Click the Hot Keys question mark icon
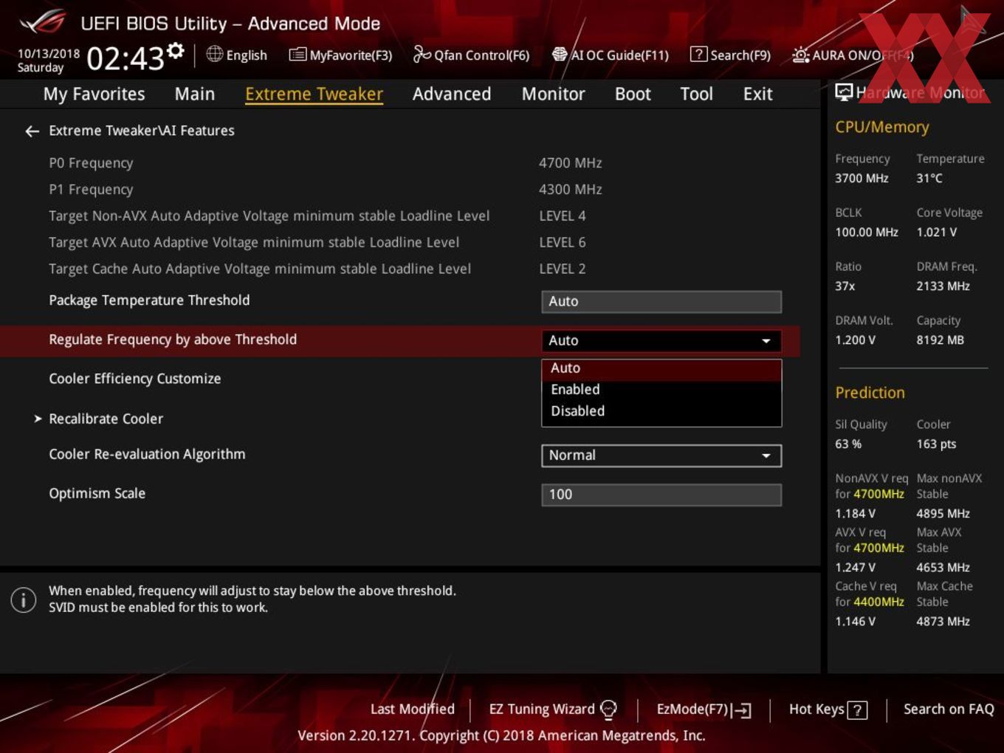Screen dimensions: 1004x753 click(x=857, y=710)
